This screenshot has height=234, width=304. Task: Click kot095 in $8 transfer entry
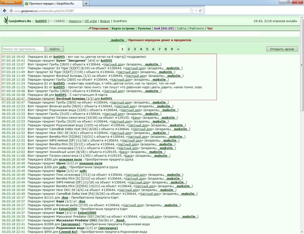[x=61, y=95]
